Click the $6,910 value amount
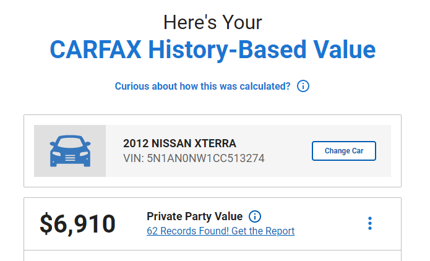The image size is (430, 261). coord(77,224)
